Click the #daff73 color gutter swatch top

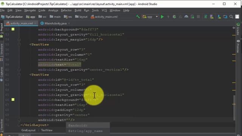point(13,29)
